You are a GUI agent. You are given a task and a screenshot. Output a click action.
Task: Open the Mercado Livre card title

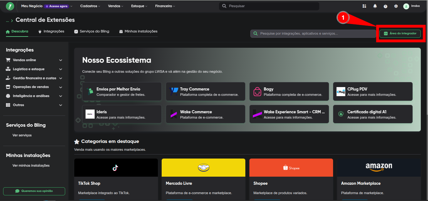click(179, 183)
